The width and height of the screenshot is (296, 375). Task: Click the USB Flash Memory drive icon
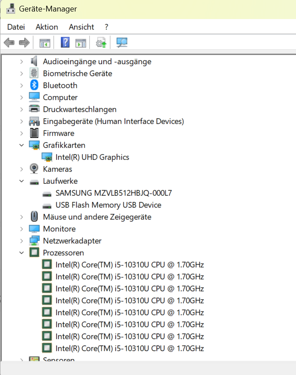[x=47, y=206]
